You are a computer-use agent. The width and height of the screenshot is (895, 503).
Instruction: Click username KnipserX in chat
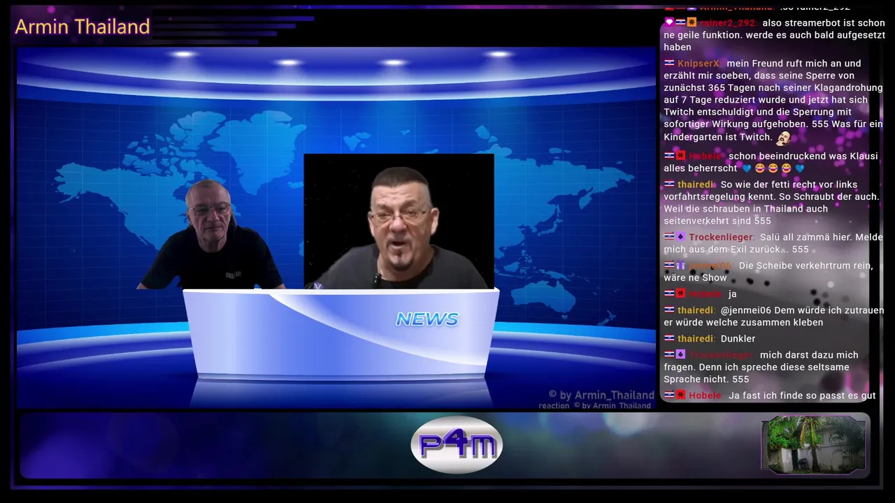(699, 64)
